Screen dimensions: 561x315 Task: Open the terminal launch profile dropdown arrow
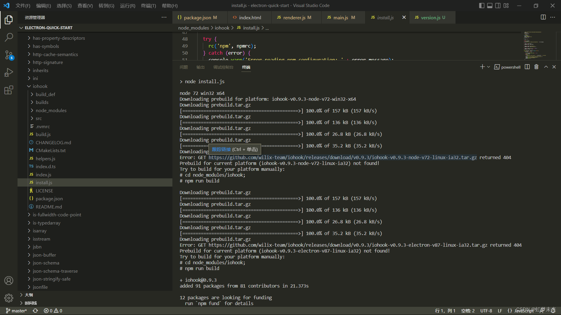(489, 67)
